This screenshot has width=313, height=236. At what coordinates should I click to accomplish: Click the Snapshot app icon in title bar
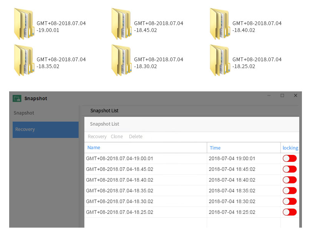(17, 98)
